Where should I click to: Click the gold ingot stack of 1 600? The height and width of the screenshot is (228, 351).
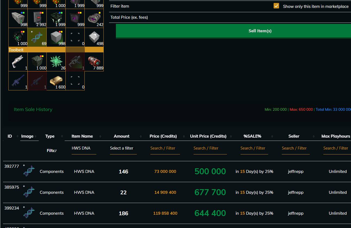[x=56, y=81]
